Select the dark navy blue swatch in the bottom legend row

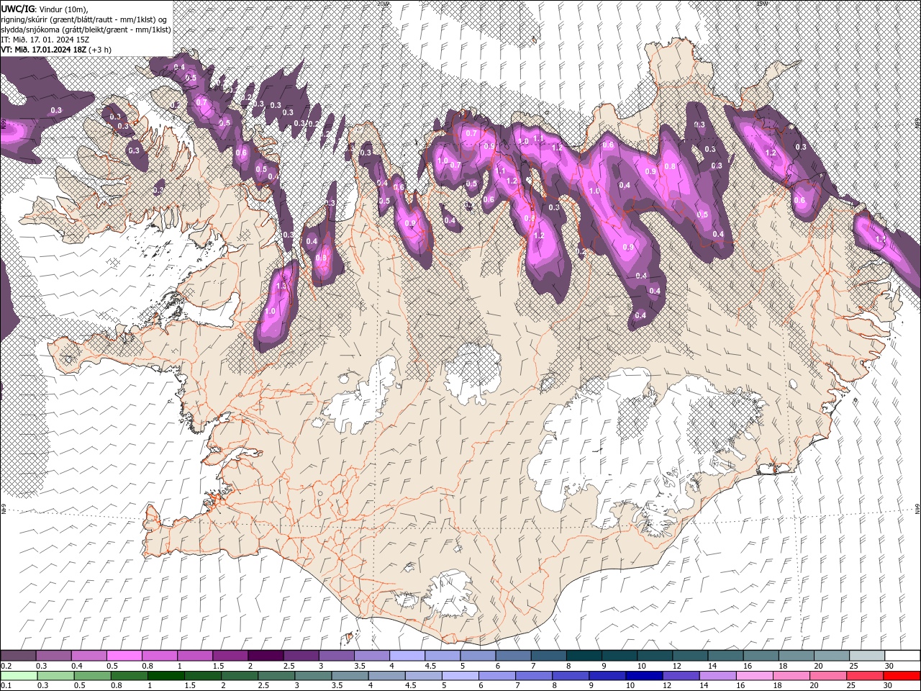pyautogui.click(x=644, y=675)
